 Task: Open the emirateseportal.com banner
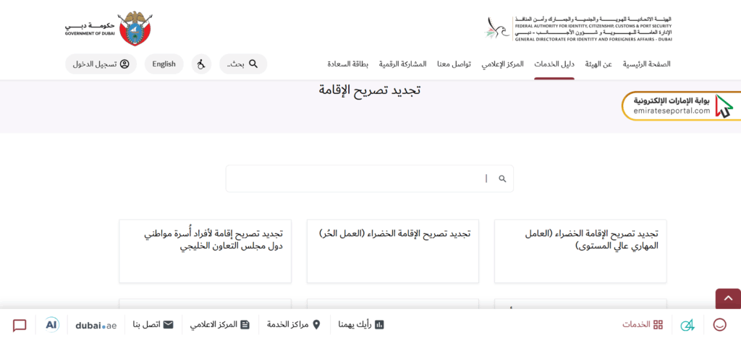(681, 106)
